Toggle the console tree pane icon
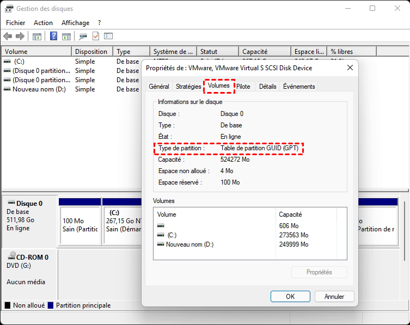 pos(37,36)
